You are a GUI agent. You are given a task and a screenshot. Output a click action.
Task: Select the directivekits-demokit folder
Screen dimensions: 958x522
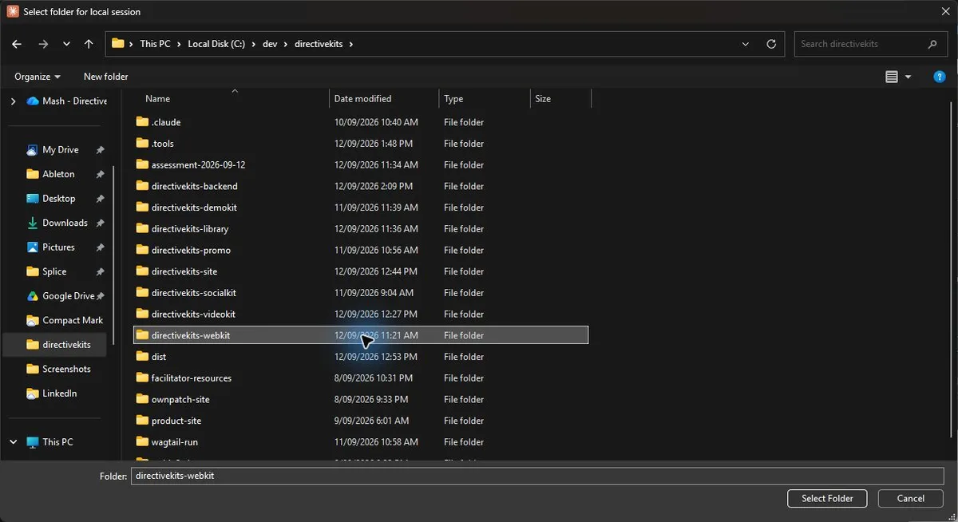[194, 208]
